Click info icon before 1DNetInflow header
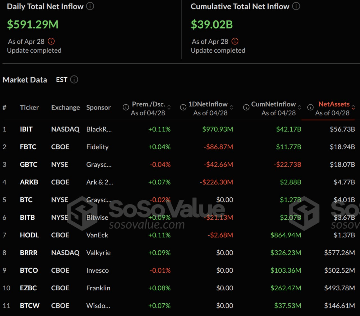The height and width of the screenshot is (316, 360). pyautogui.click(x=183, y=107)
